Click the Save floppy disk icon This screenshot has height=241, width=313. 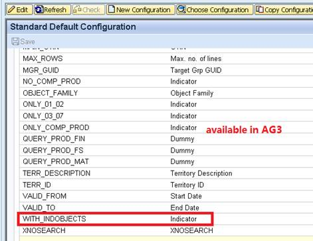coord(15,41)
